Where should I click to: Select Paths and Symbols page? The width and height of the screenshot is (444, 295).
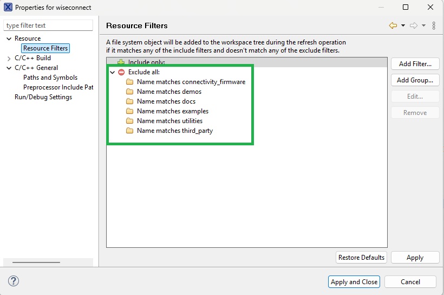(50, 78)
